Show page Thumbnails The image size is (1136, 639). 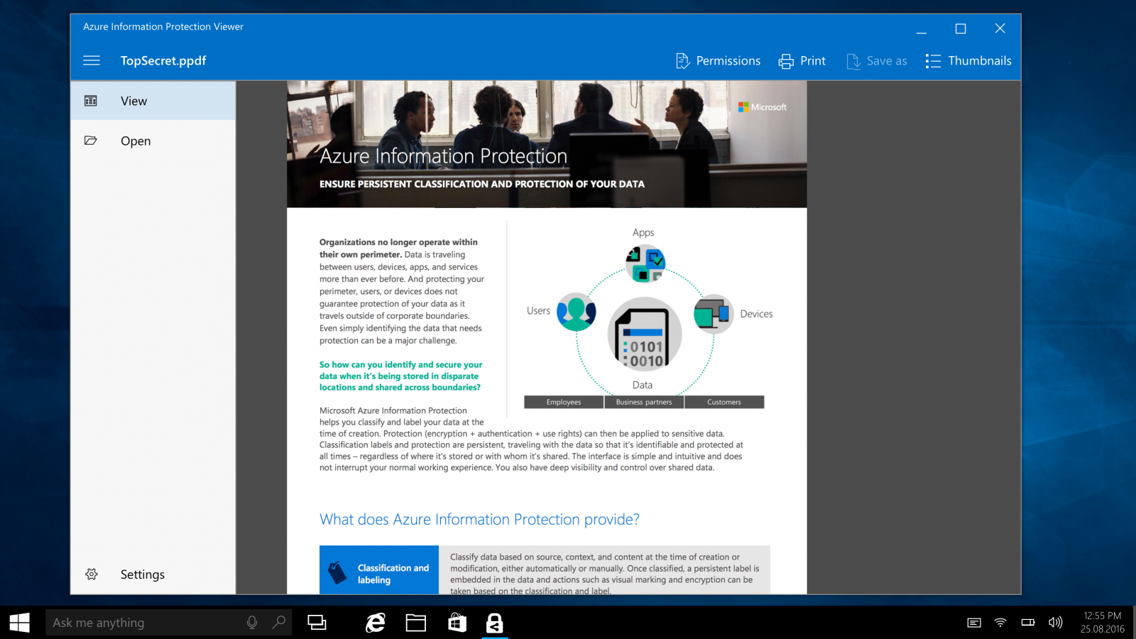click(968, 61)
